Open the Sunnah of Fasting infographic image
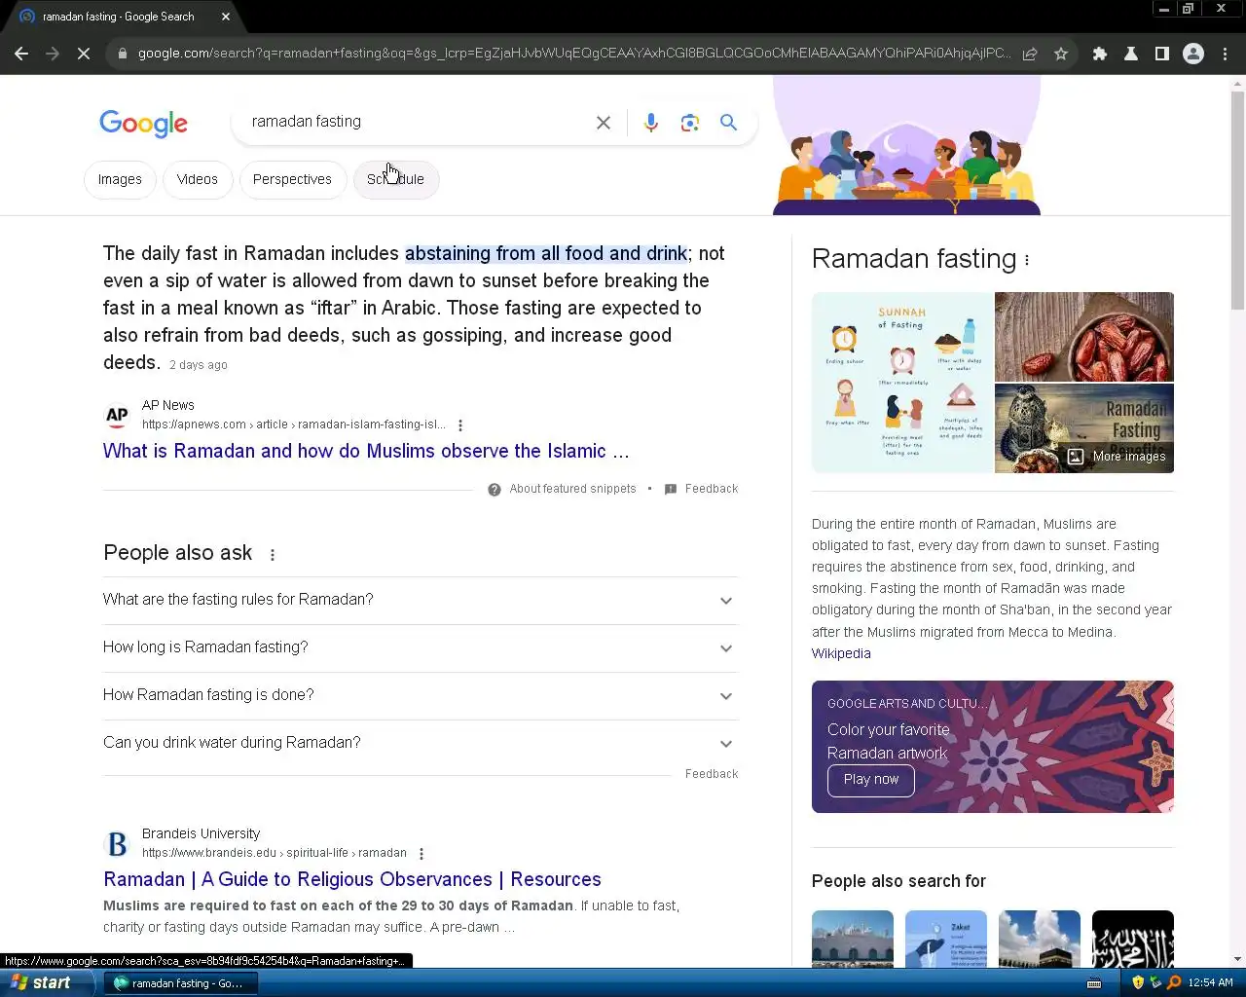Viewport: 1246px width, 997px height. tap(902, 383)
